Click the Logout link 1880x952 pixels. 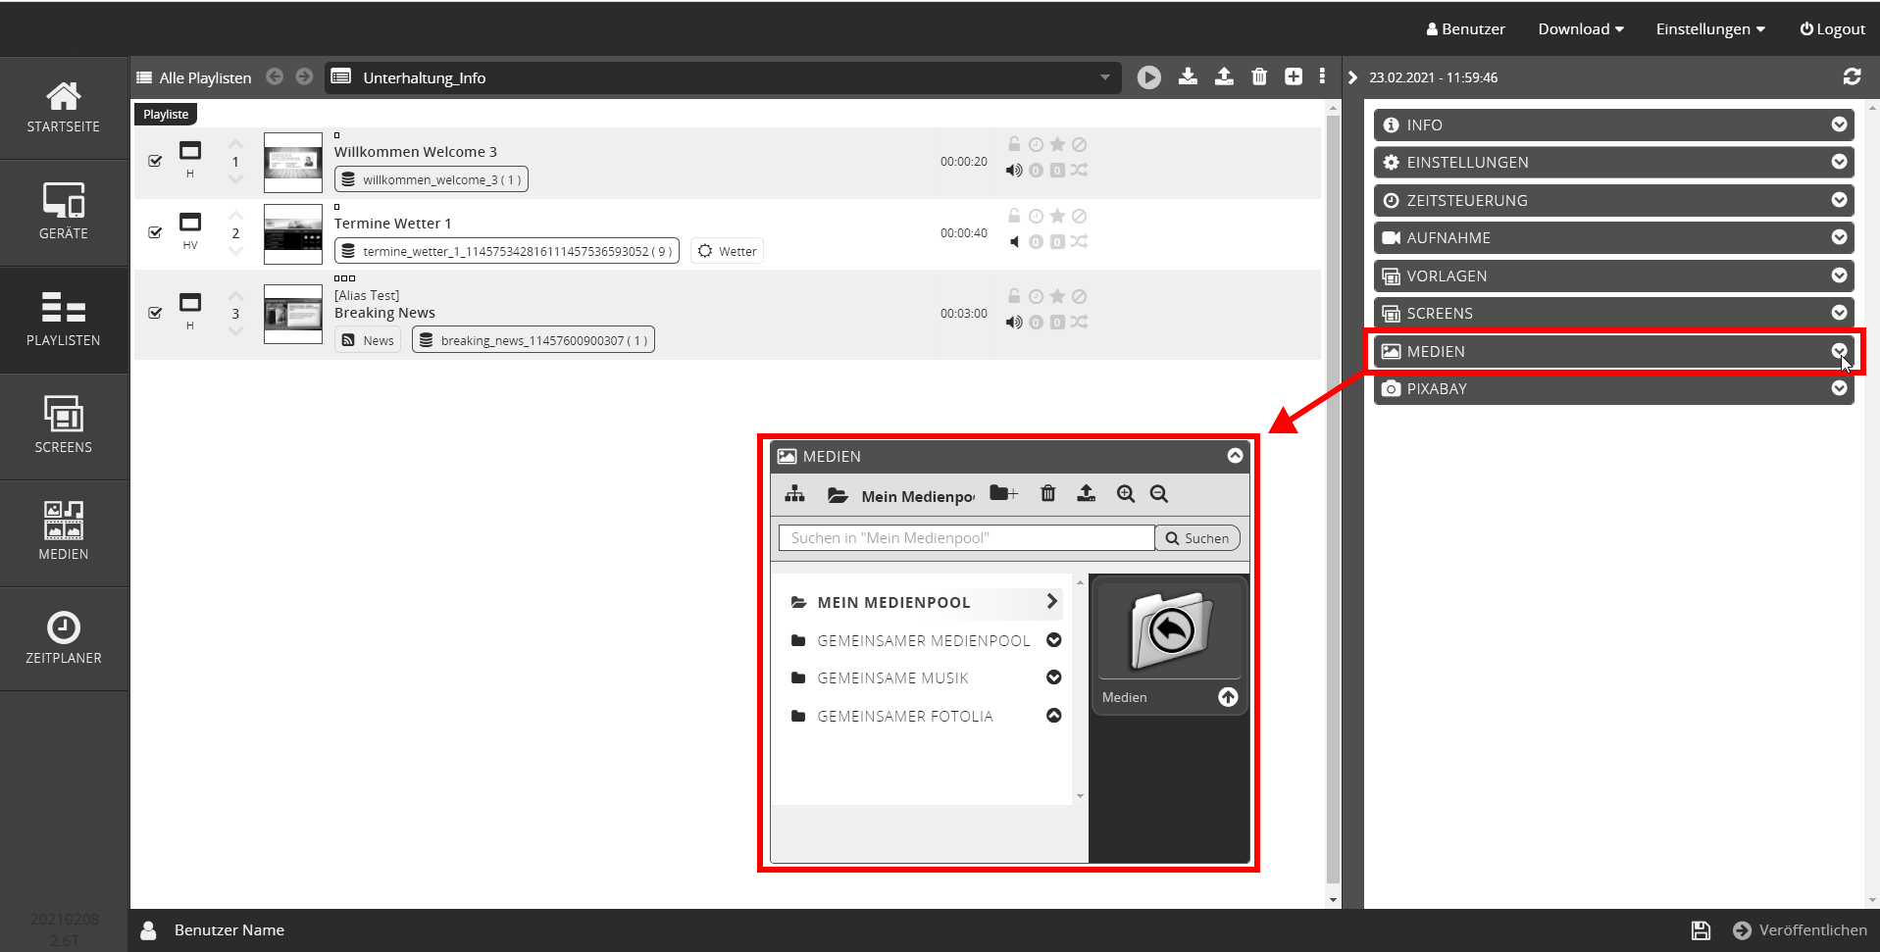click(x=1832, y=29)
